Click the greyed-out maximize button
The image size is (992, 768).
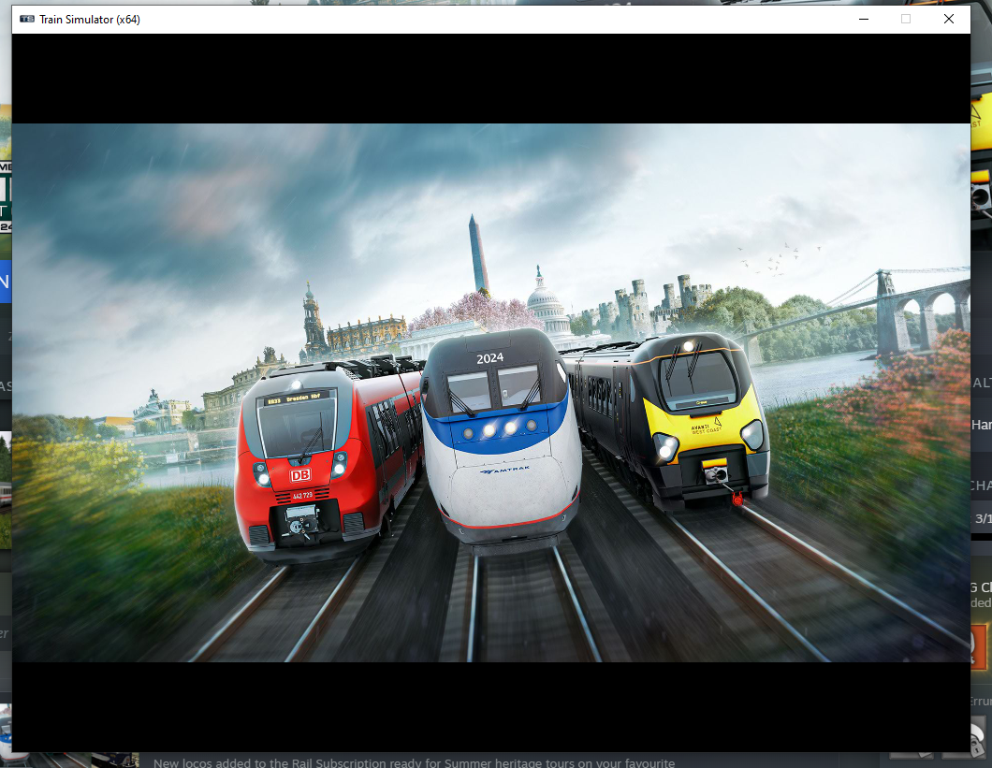pos(906,19)
